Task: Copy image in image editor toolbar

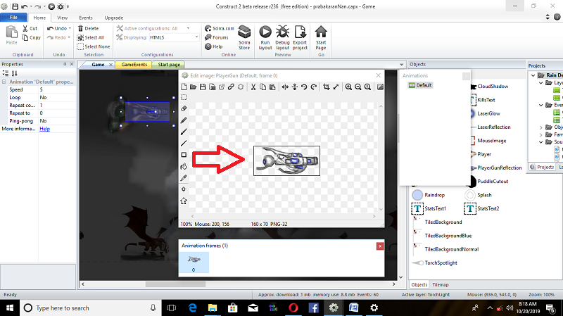Action: coord(262,87)
